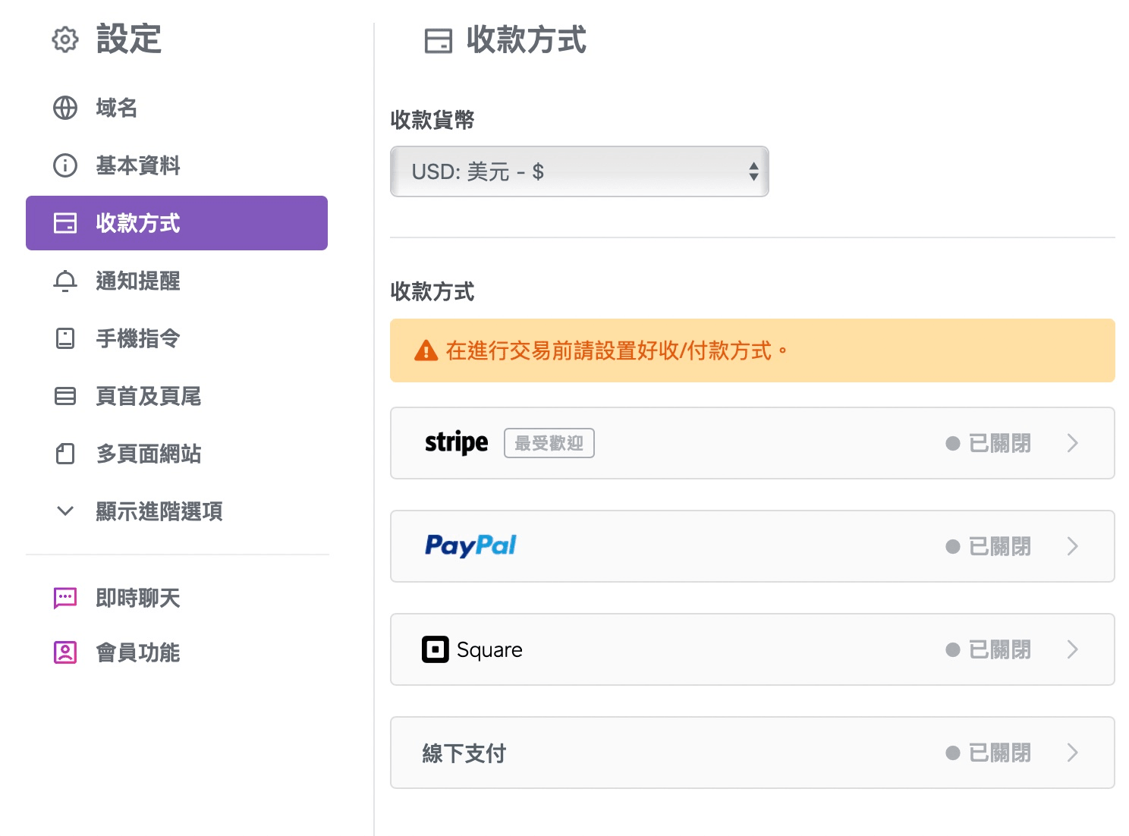Click the 最受歡迎 badge next to Stripe
The image size is (1129, 836).
tap(549, 443)
